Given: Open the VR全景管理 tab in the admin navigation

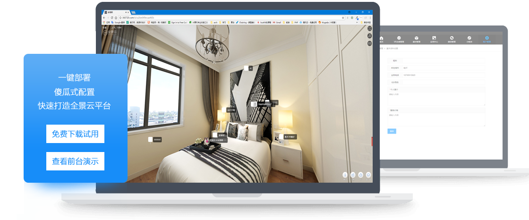Looking at the screenshot, I should click(x=399, y=40).
